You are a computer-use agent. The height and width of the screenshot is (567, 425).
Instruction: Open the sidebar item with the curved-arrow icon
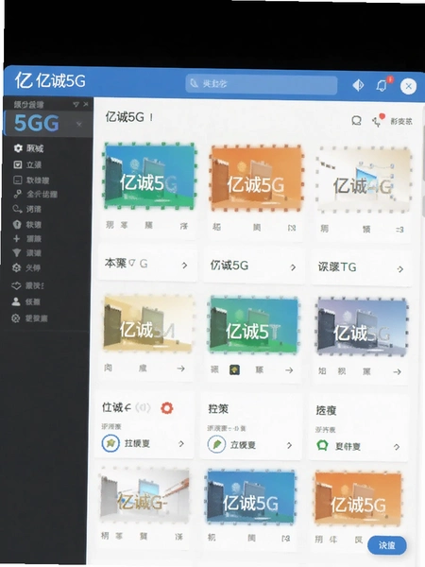pyautogui.click(x=27, y=209)
